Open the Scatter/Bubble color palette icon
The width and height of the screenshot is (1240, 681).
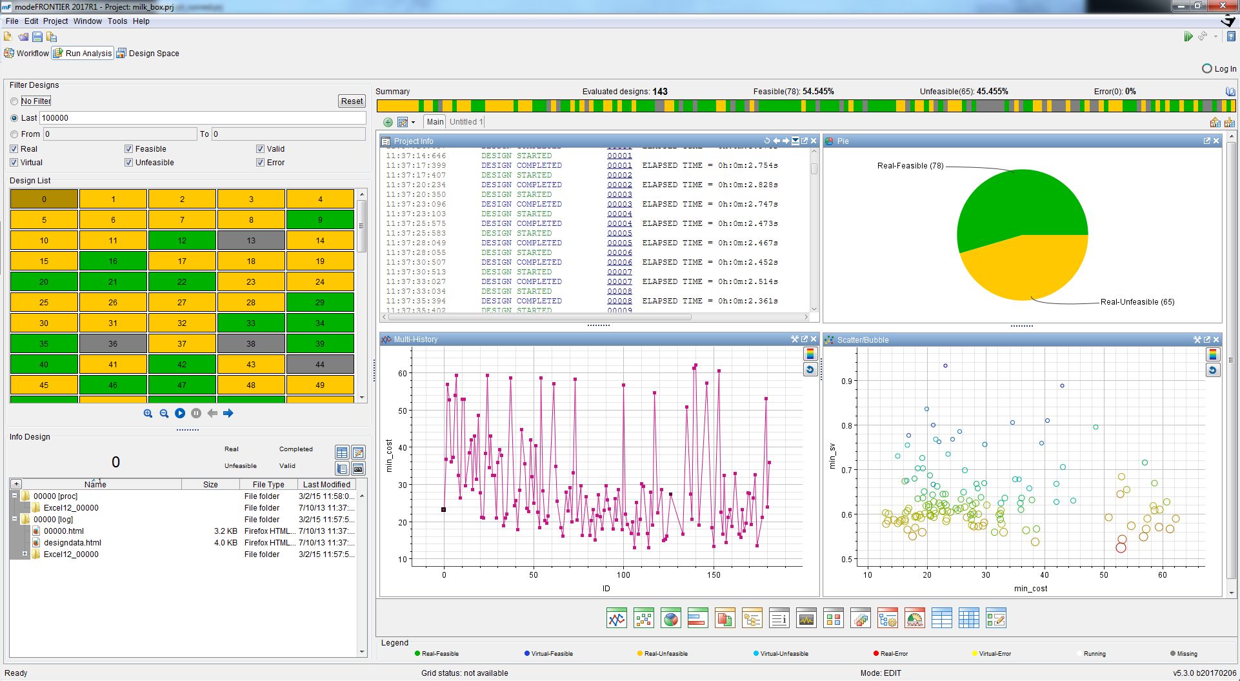(1213, 354)
